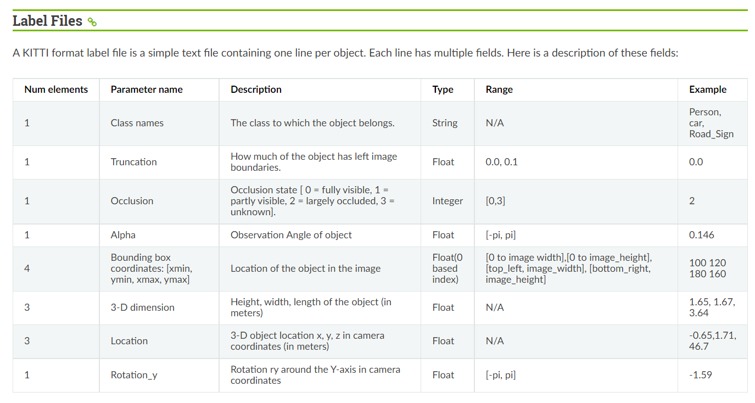Click the Parameter name column header

tap(147, 89)
